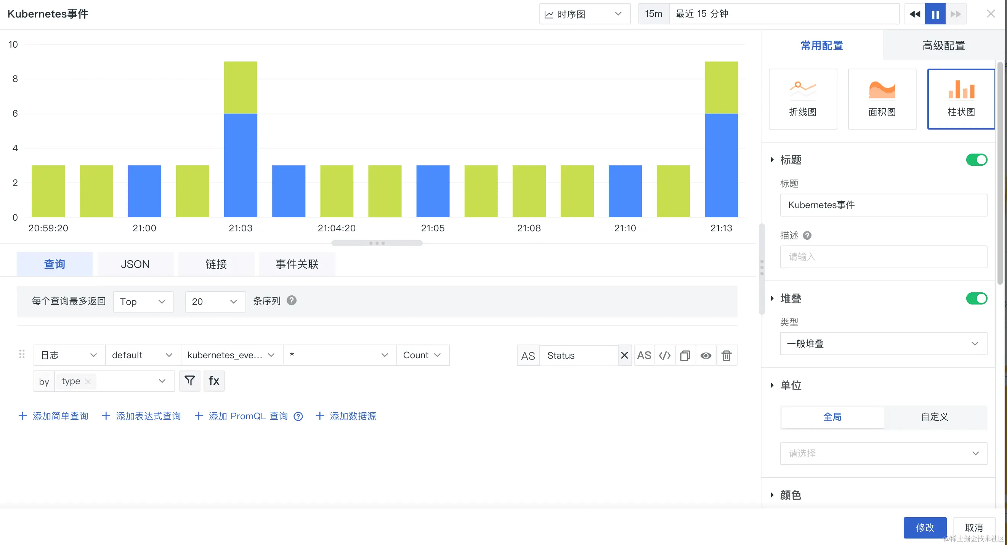Open the 一般堆叠 type dropdown
The height and width of the screenshot is (545, 1007).
[883, 344]
